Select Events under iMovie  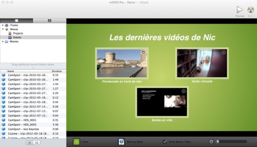(17, 38)
